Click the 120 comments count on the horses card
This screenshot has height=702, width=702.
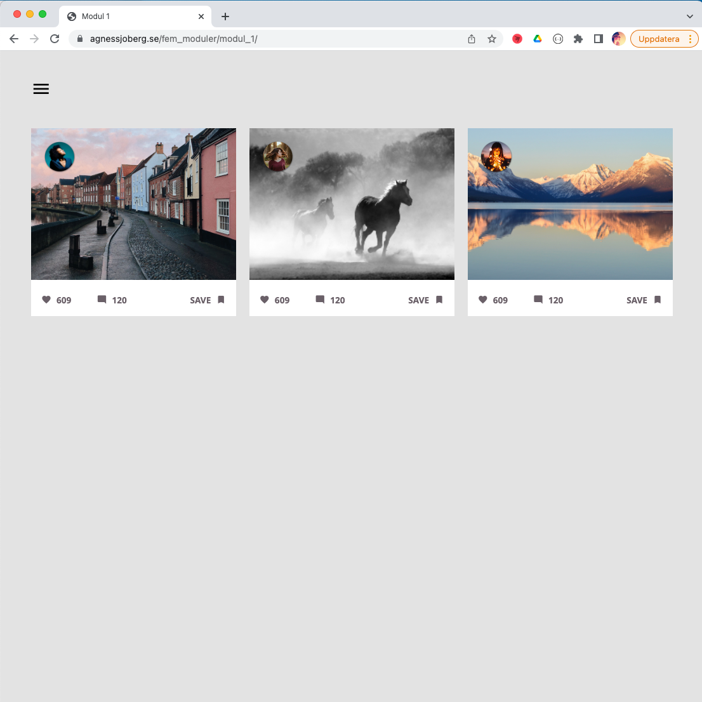click(x=338, y=300)
